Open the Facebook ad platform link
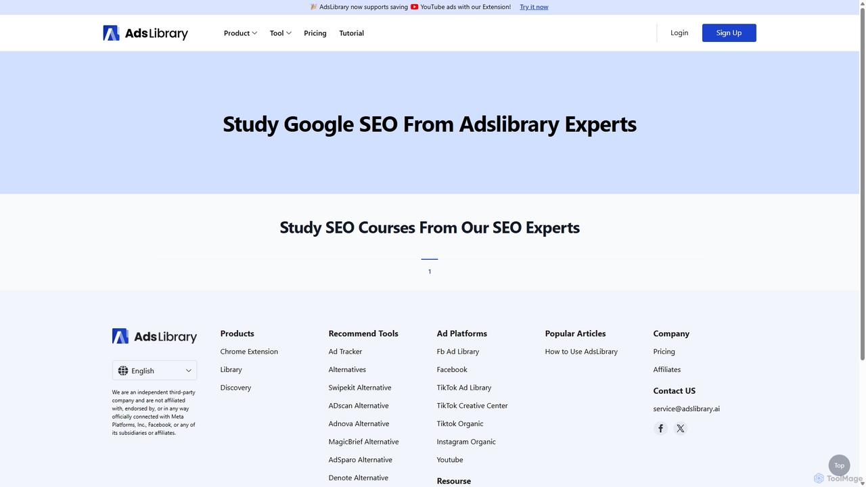 452,370
